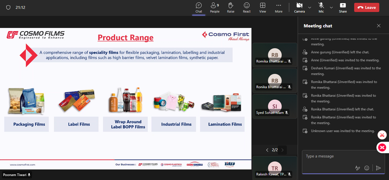Image resolution: width=389 pixels, height=180 pixels.
Task: Click the industrial tapes product image
Action: pos(174,102)
